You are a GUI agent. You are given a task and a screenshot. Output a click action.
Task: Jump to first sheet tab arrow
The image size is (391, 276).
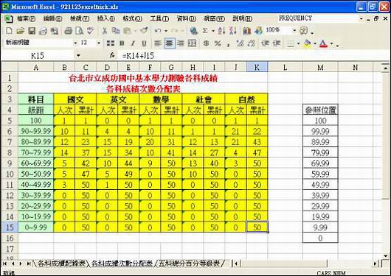[x=4, y=263]
